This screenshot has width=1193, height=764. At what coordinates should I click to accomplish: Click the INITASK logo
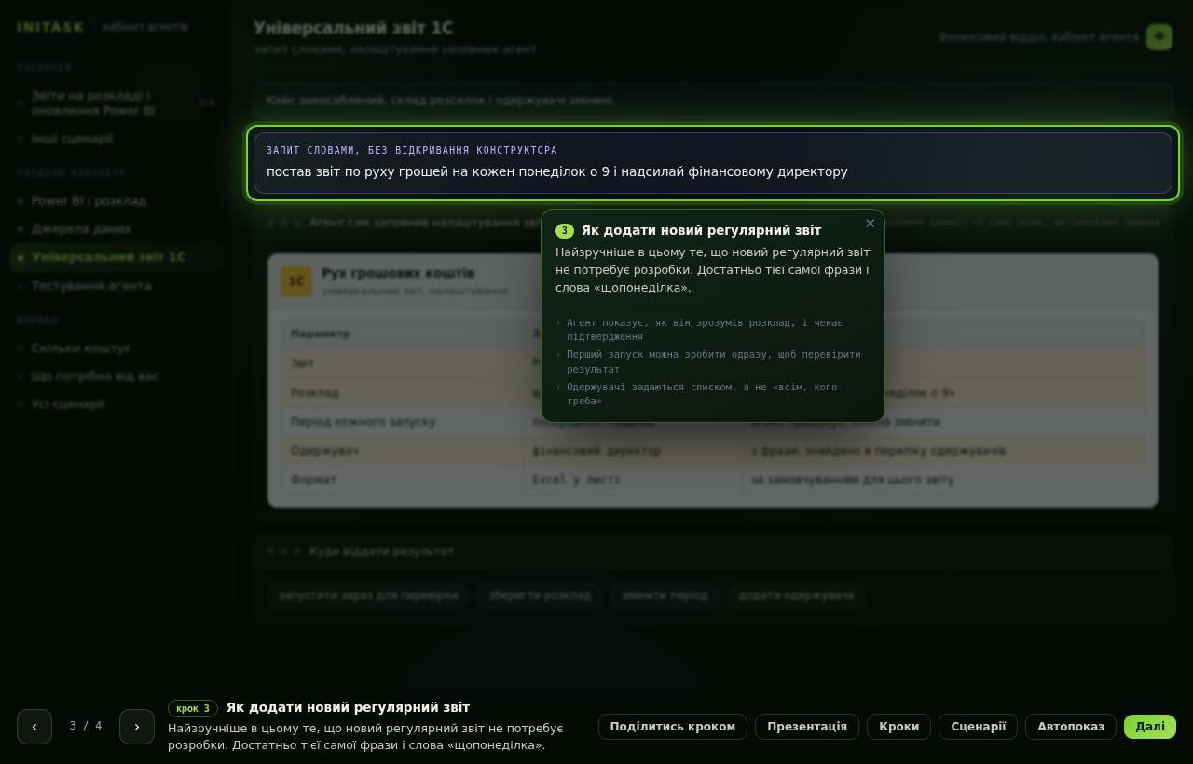tap(50, 27)
